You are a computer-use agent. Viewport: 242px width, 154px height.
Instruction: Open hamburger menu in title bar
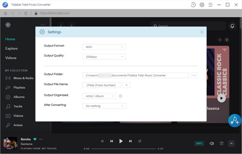[210, 5]
